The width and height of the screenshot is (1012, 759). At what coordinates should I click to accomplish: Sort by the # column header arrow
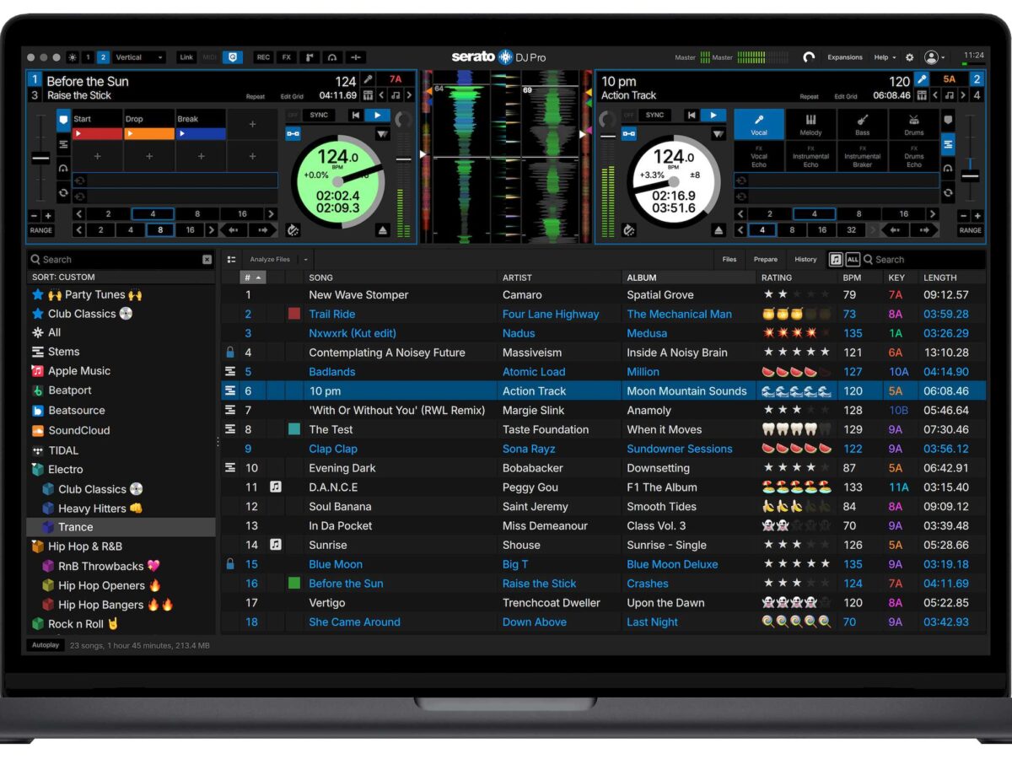(x=259, y=277)
